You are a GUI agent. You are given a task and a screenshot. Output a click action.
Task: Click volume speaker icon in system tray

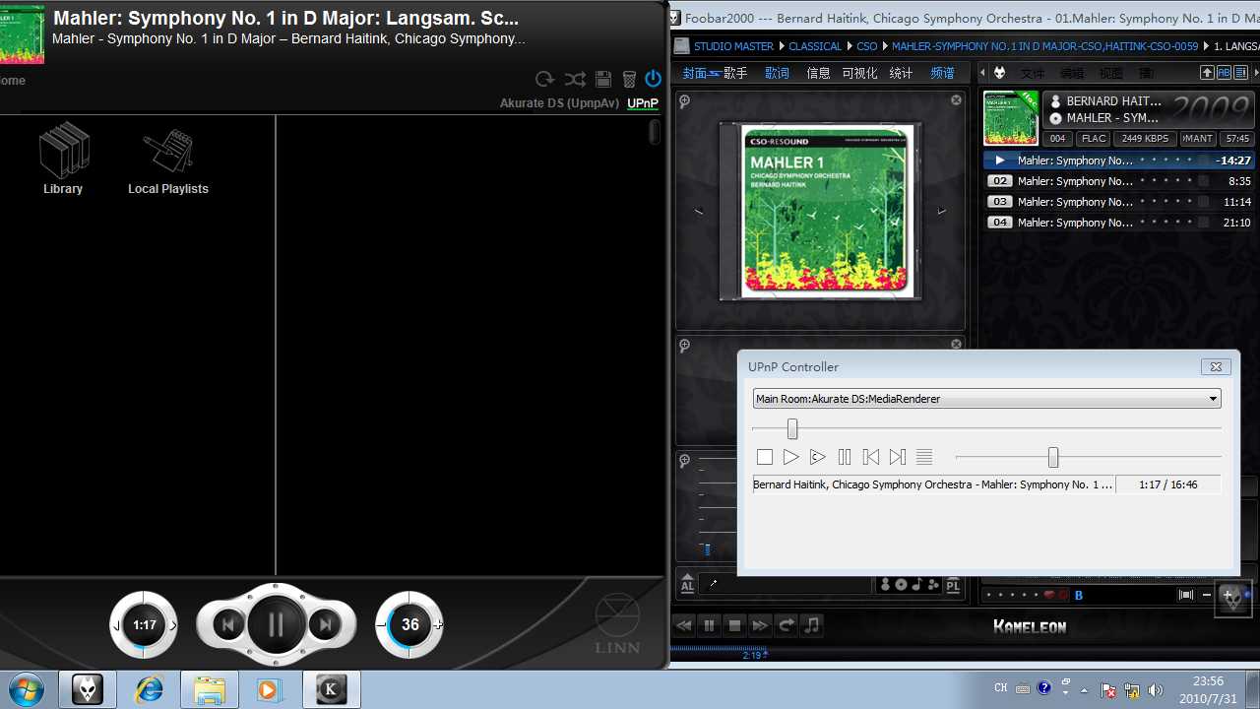(x=1156, y=690)
